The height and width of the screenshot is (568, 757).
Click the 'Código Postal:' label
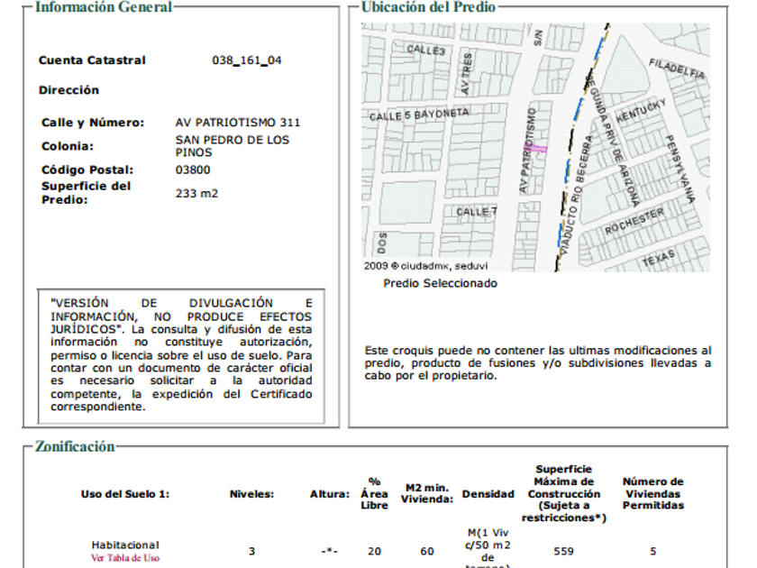[x=87, y=170]
